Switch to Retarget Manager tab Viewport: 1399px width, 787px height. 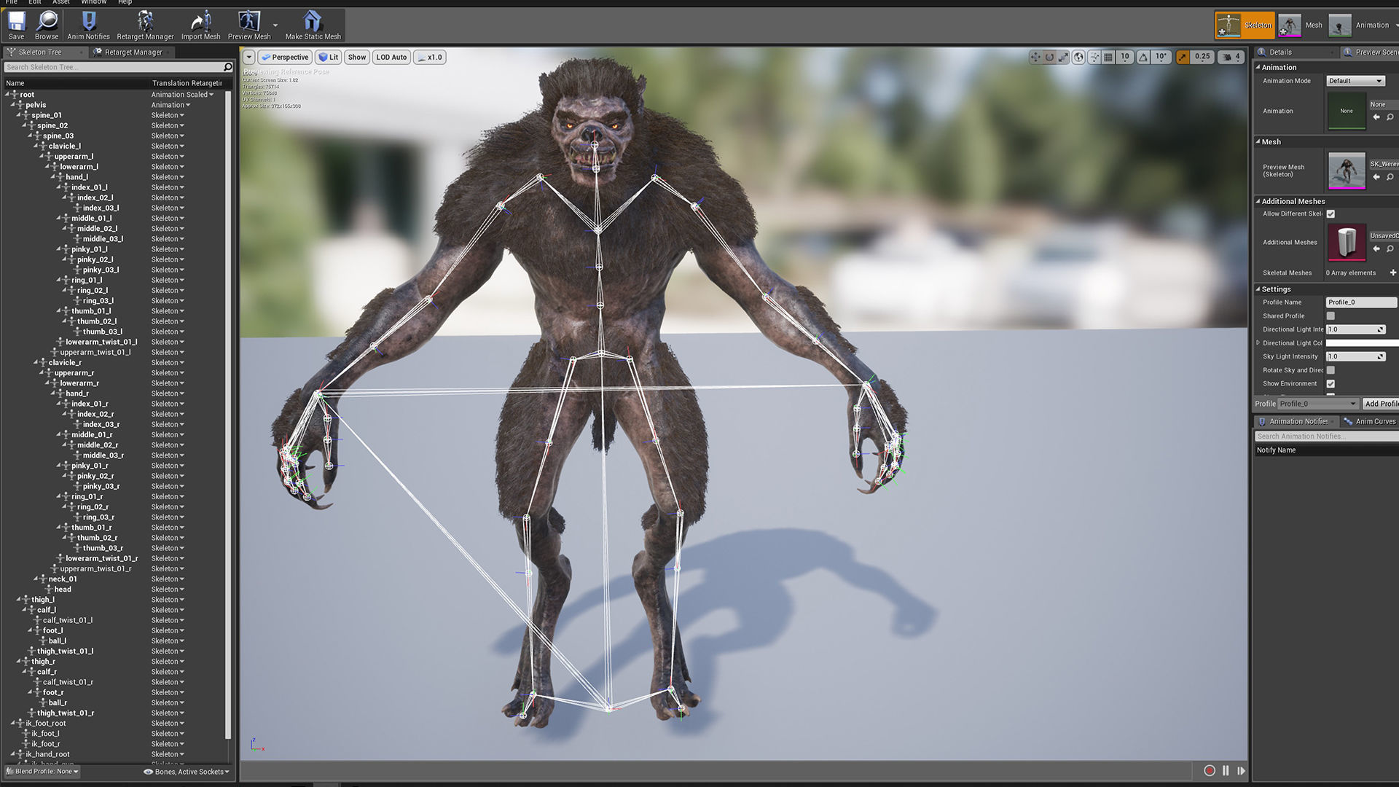[x=132, y=52]
